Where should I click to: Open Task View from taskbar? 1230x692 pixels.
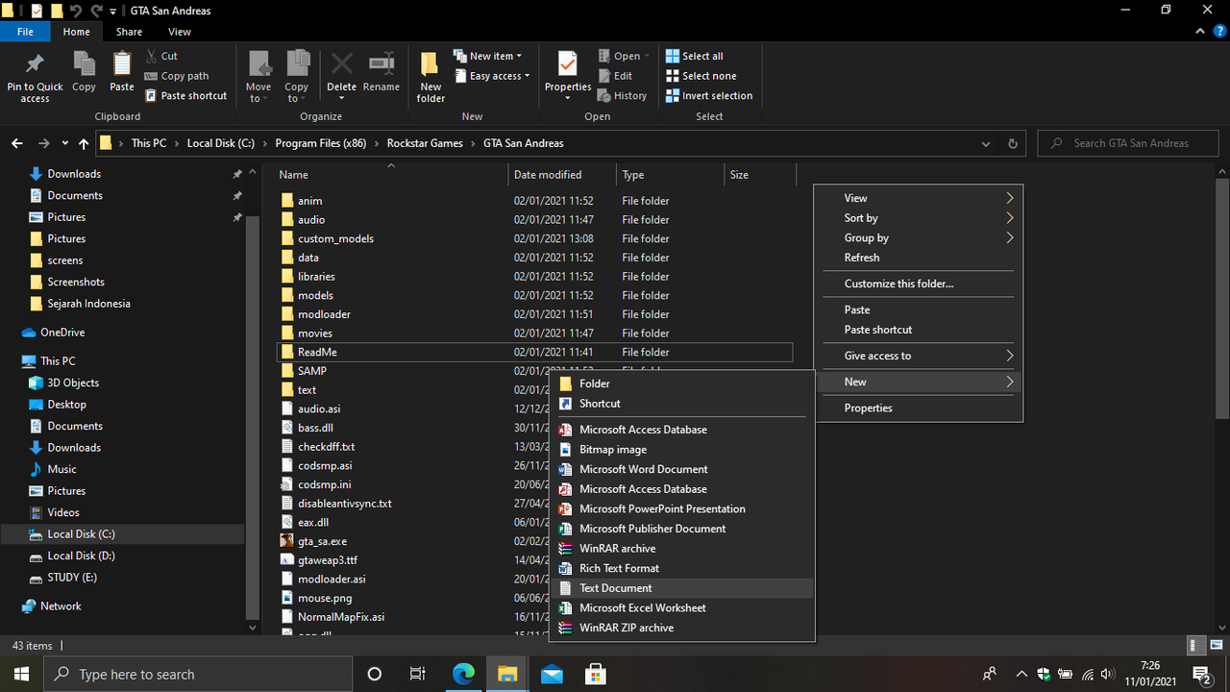418,674
